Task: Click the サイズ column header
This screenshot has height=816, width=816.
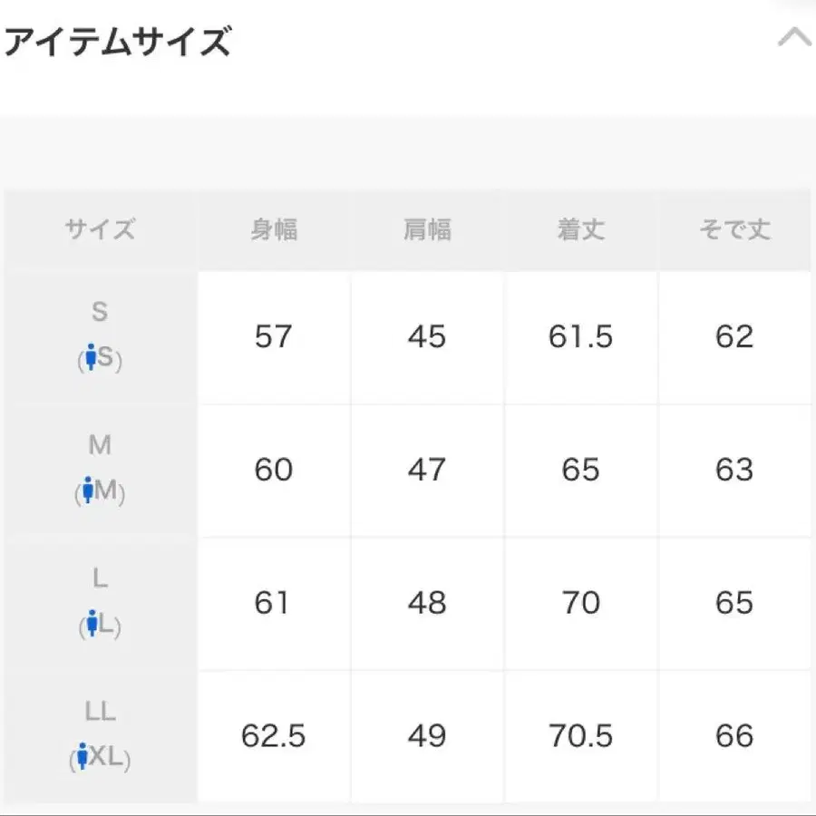Action: tap(100, 228)
